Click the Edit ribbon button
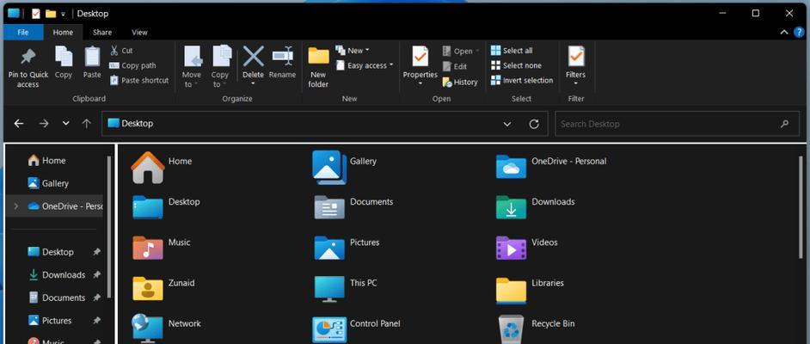The image size is (810, 344). coord(455,66)
